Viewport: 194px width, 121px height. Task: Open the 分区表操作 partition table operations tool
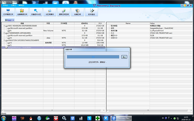(x=50, y=12)
